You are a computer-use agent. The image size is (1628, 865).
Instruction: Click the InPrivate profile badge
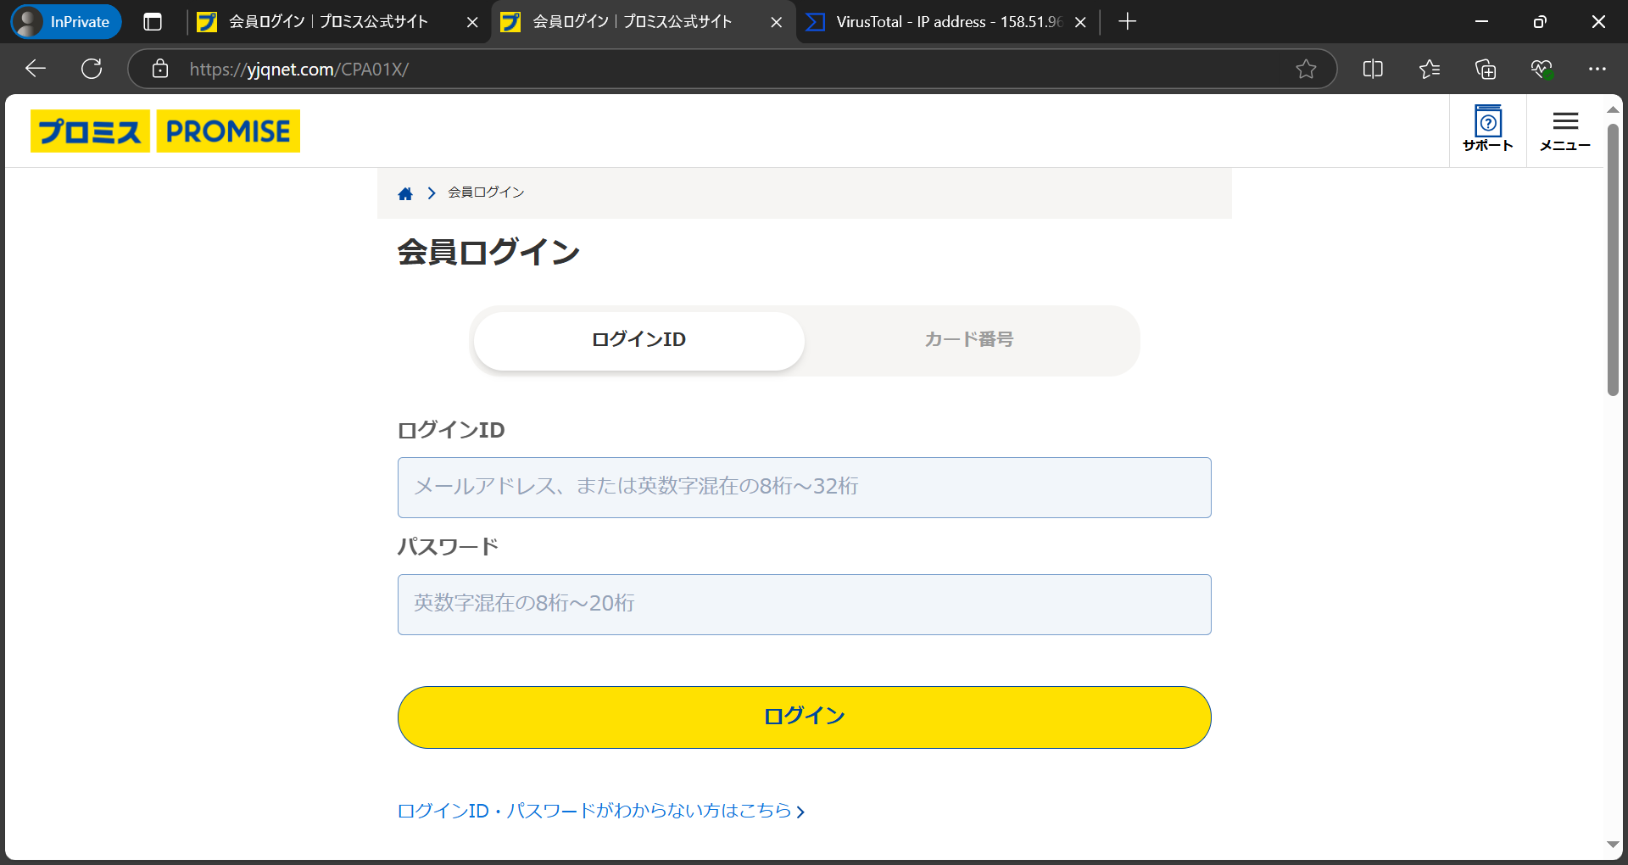(x=66, y=22)
